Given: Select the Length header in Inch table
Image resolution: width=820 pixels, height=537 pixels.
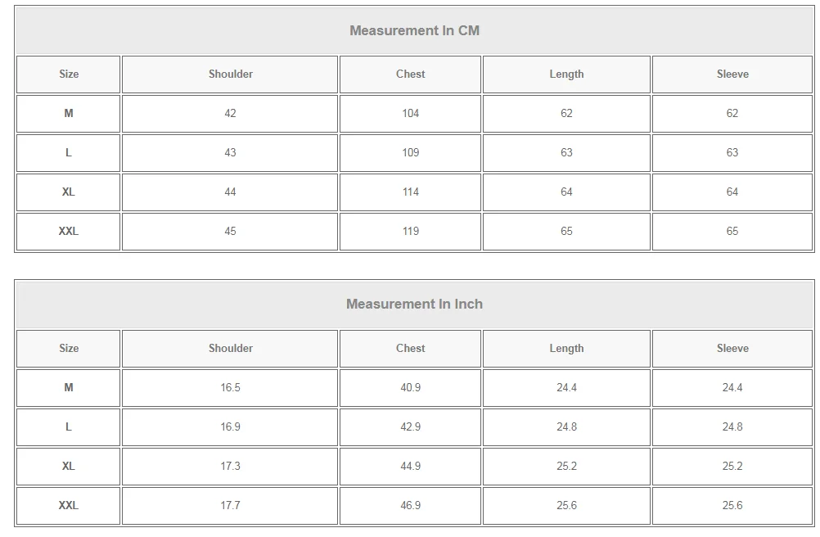Looking at the screenshot, I should (x=566, y=348).
